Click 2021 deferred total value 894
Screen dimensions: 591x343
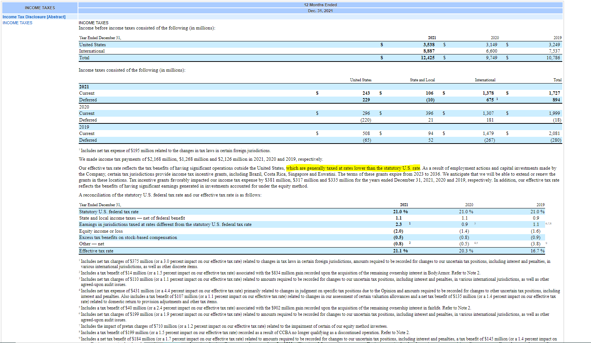[556, 100]
